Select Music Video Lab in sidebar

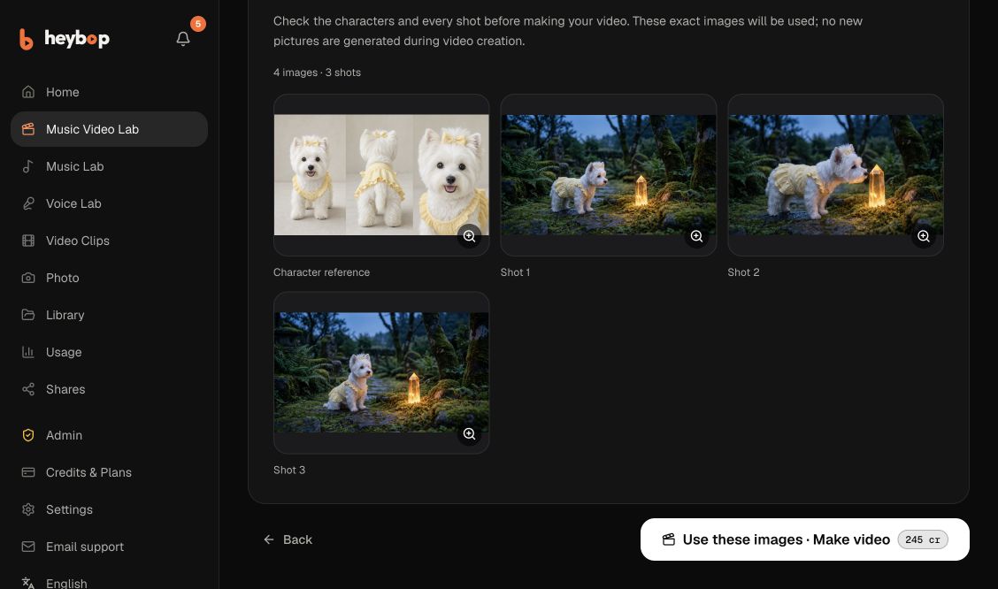pyautogui.click(x=110, y=129)
